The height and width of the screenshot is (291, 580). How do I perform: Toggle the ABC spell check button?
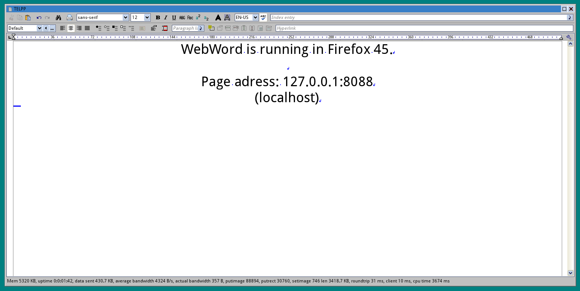tap(263, 17)
